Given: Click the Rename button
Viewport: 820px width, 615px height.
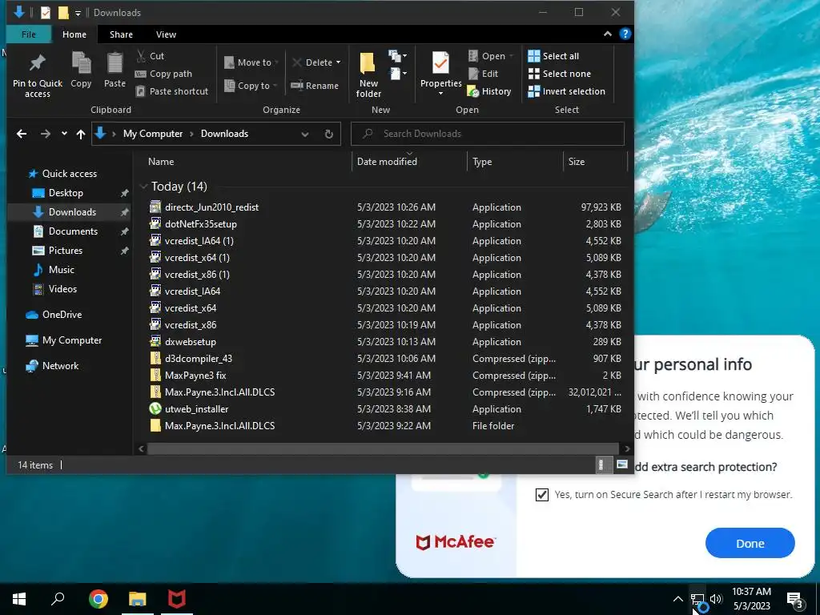Looking at the screenshot, I should point(315,86).
